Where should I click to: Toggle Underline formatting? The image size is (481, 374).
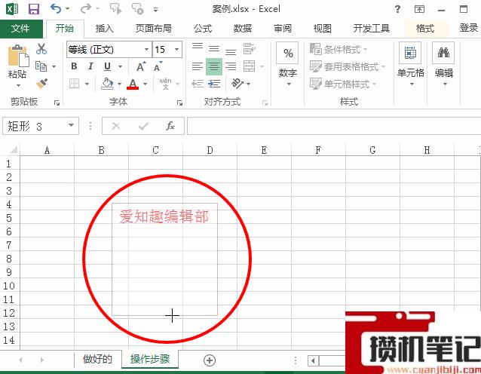tap(107, 66)
